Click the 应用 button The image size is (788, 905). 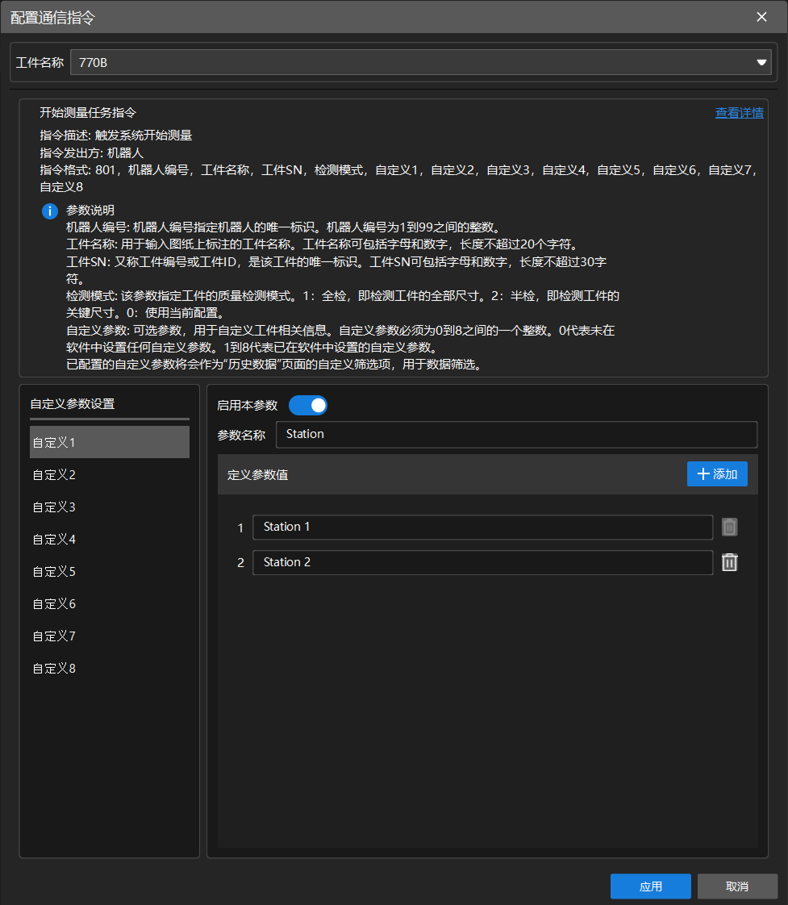tap(650, 886)
